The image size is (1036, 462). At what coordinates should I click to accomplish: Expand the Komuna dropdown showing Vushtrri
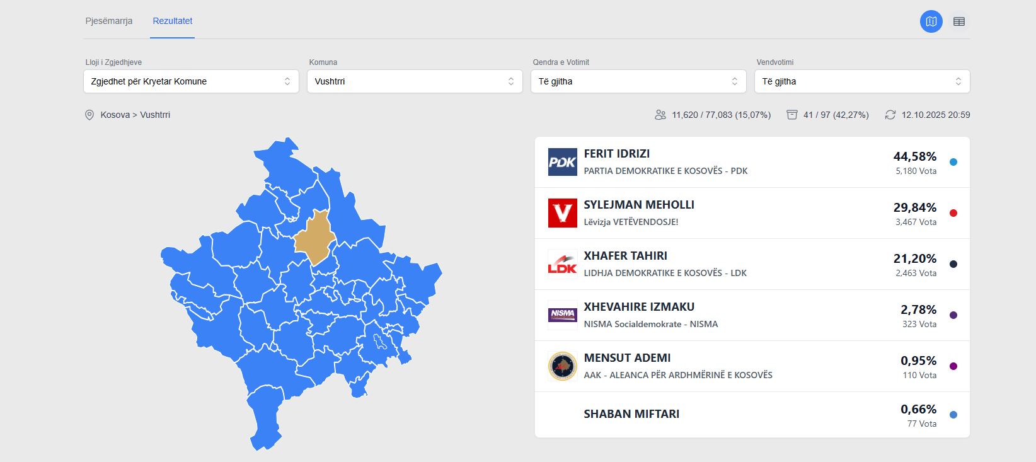[415, 81]
